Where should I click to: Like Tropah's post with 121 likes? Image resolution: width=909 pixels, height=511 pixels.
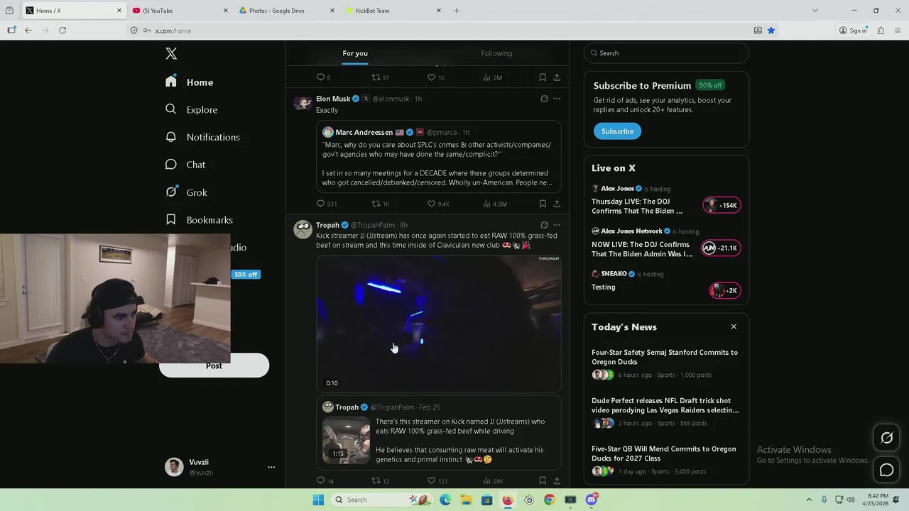coord(431,480)
